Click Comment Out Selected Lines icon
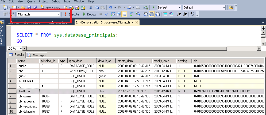The height and width of the screenshot is (115, 266). pyautogui.click(x=165, y=14)
